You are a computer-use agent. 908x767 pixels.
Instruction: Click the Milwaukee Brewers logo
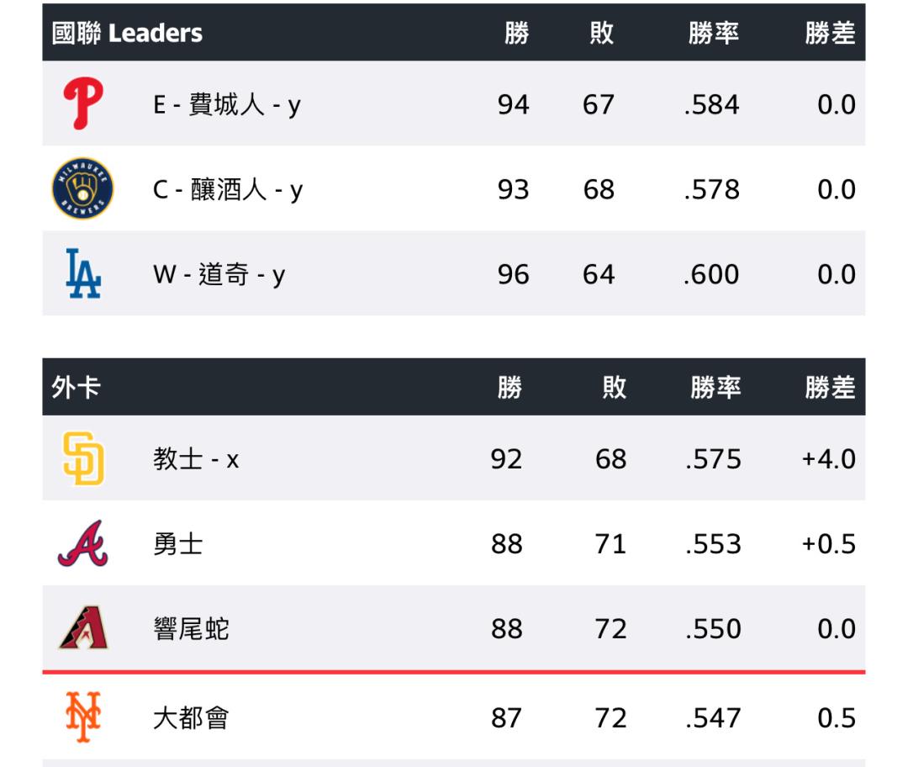[x=82, y=188]
